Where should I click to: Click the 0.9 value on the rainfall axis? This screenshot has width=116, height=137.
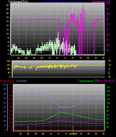(10, 95)
